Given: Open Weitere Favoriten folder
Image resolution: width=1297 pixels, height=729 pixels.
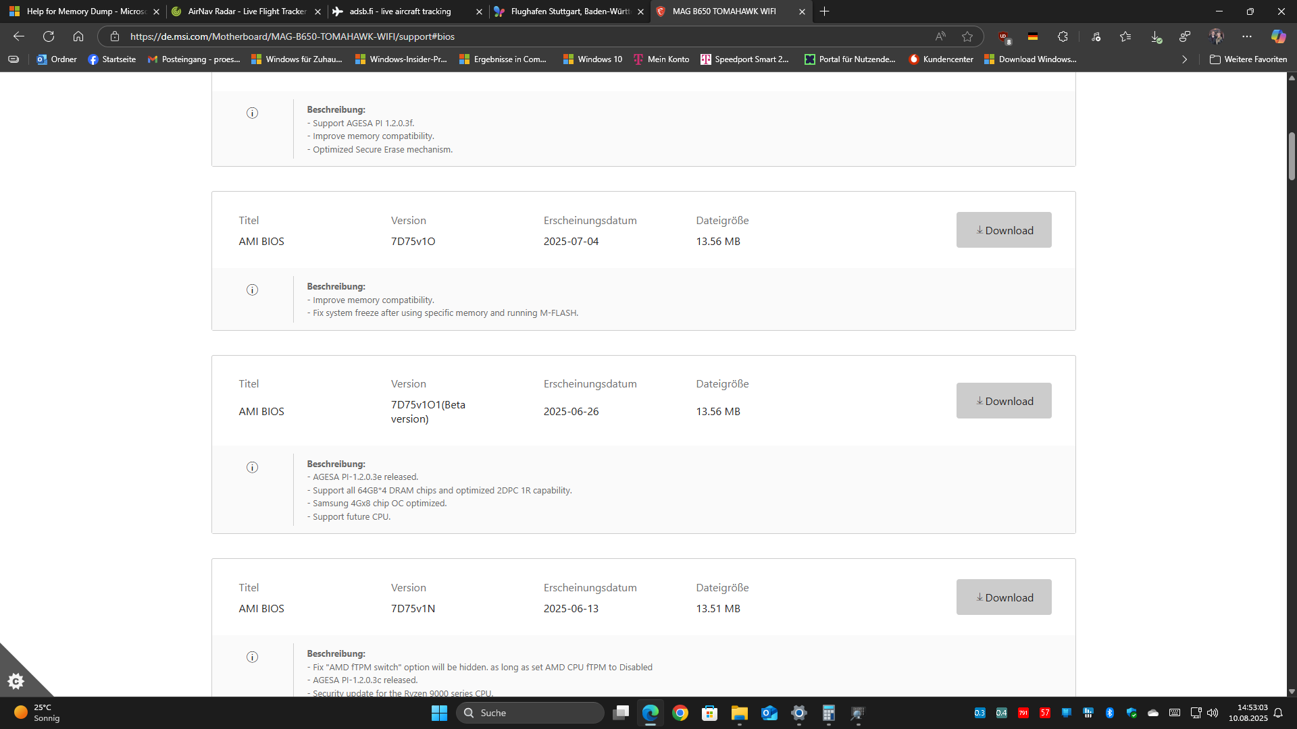Looking at the screenshot, I should [1248, 59].
